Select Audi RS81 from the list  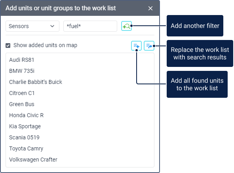pos(22,60)
